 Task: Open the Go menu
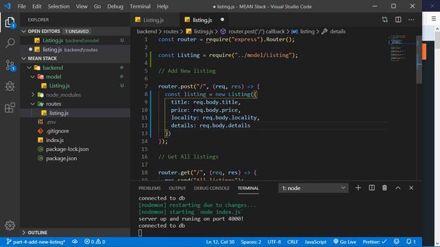pyautogui.click(x=97, y=6)
